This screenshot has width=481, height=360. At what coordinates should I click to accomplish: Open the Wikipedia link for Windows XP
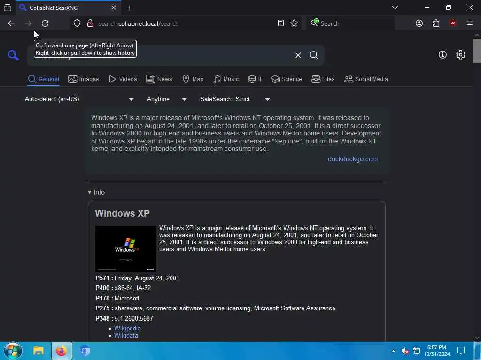(x=127, y=328)
